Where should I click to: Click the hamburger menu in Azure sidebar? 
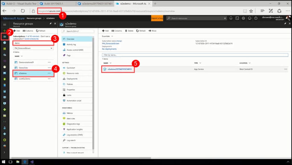tap(5, 25)
